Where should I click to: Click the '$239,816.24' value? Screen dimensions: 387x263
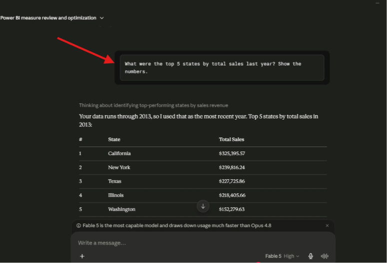[232, 167]
